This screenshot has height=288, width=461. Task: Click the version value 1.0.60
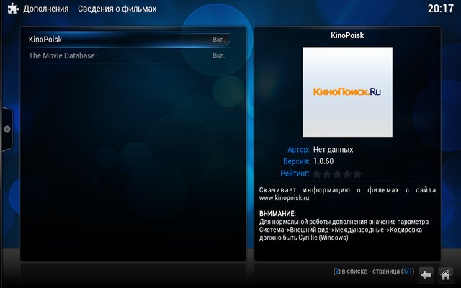point(323,161)
